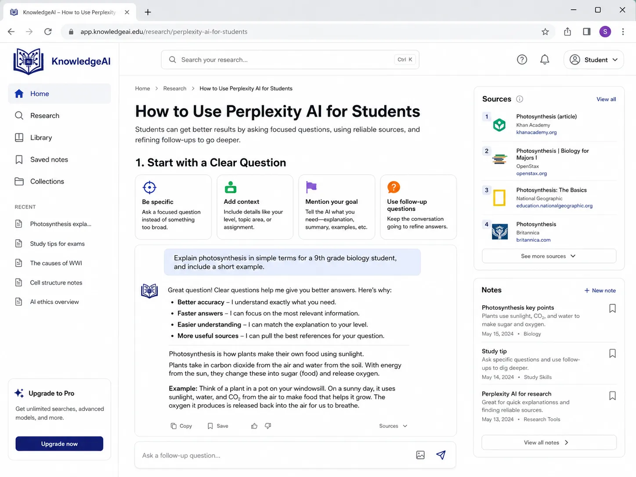This screenshot has height=477, width=636.
Task: Go back to previous page
Action: point(11,32)
